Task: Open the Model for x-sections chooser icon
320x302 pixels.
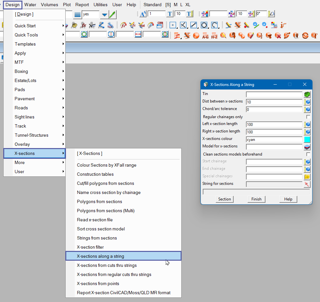Action: [x=307, y=147]
